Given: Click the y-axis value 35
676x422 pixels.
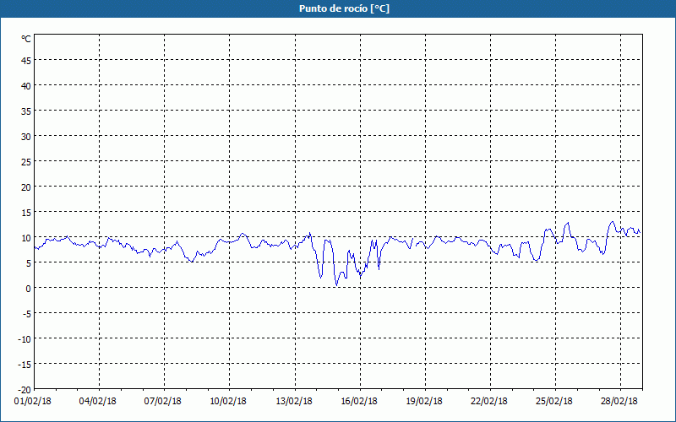Looking at the screenshot, I should pyautogui.click(x=26, y=111).
